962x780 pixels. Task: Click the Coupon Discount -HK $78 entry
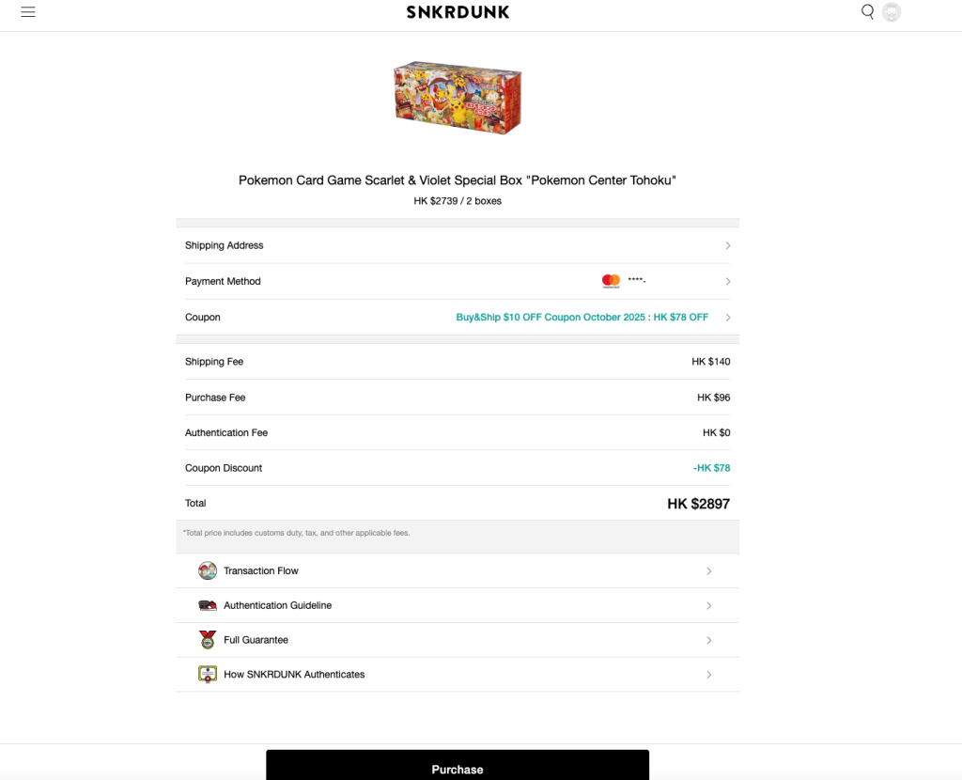point(711,467)
